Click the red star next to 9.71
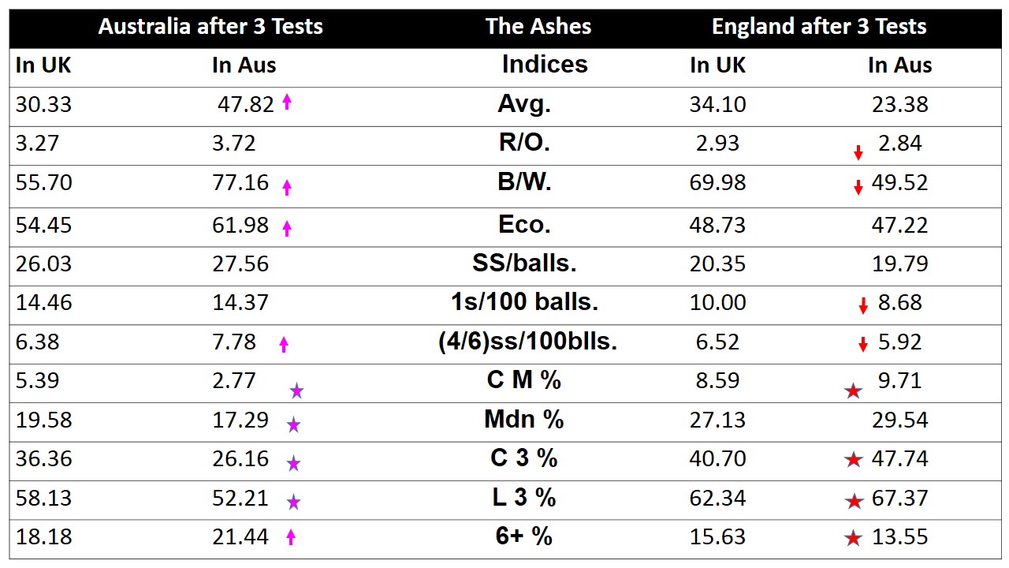This screenshot has width=1009, height=568. click(x=853, y=390)
